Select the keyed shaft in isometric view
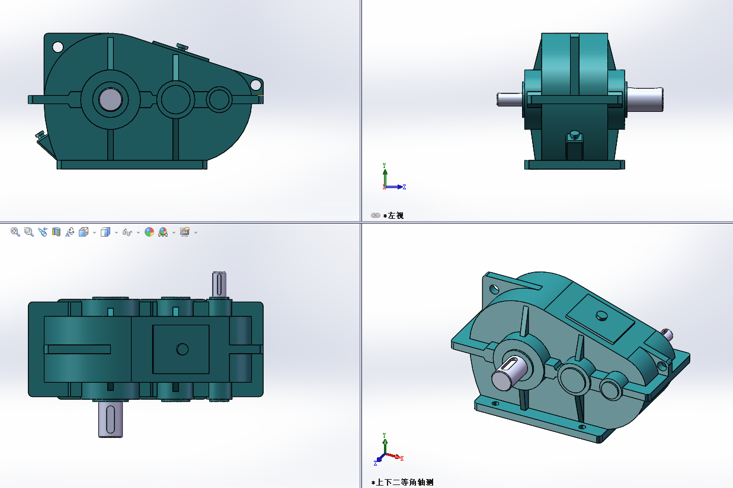The width and height of the screenshot is (733, 488). (x=510, y=373)
